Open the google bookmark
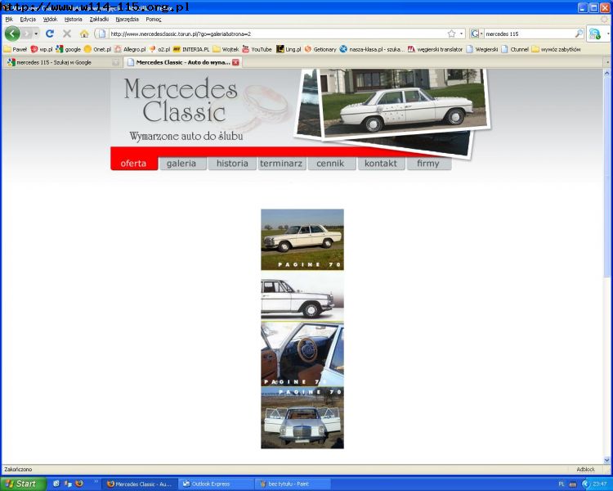613x491 pixels. [68, 49]
